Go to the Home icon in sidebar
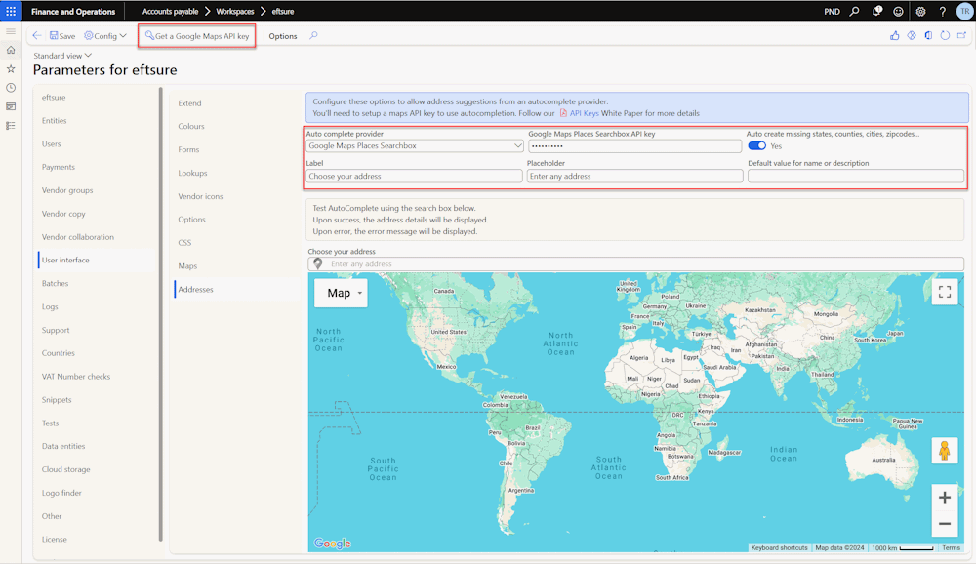The width and height of the screenshot is (976, 564). 11,50
